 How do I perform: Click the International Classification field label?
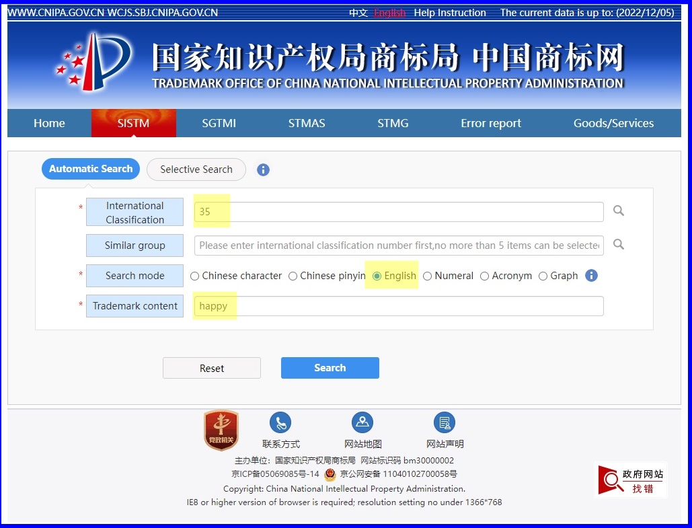[134, 213]
